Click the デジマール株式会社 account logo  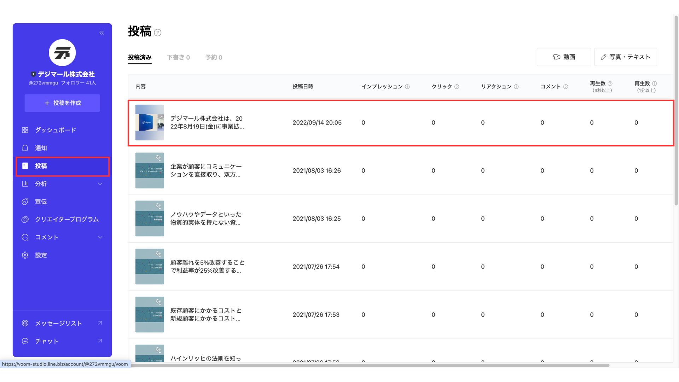[x=62, y=53]
